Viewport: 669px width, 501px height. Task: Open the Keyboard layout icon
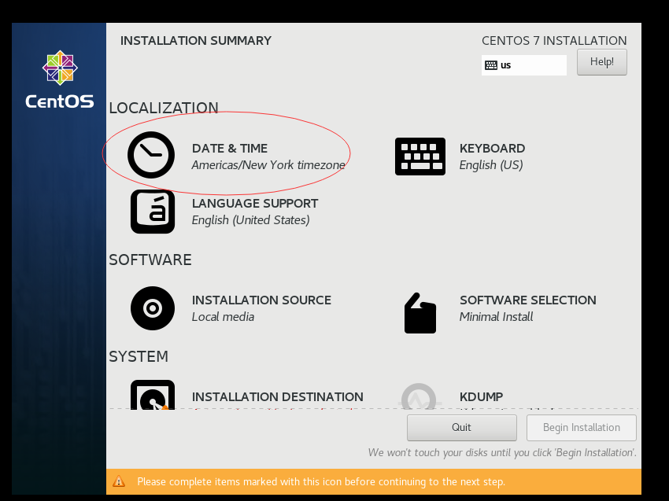coord(420,157)
